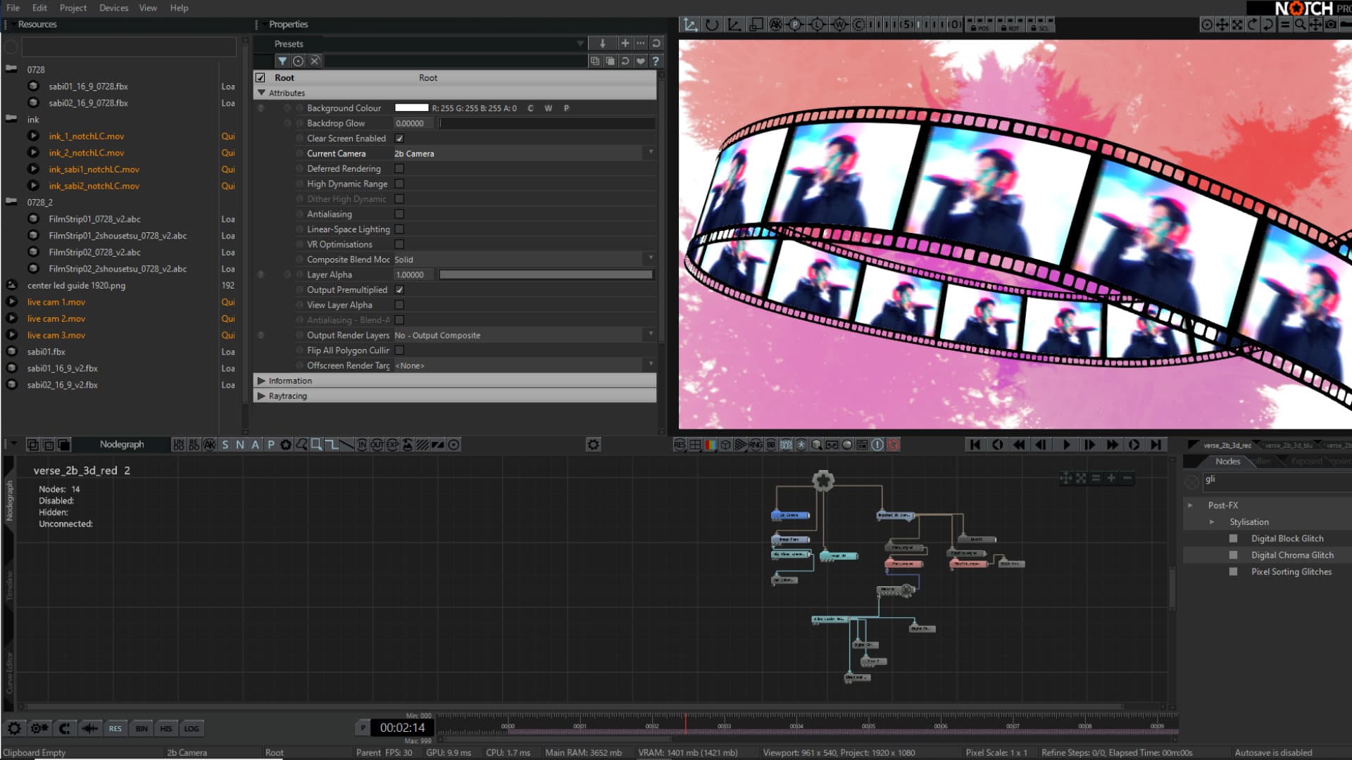Select Digital Chroma Glitch node
The image size is (1352, 760).
(x=1291, y=555)
